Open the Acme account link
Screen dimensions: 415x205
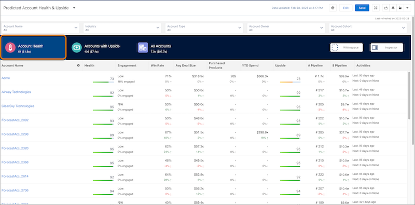(x=6, y=78)
